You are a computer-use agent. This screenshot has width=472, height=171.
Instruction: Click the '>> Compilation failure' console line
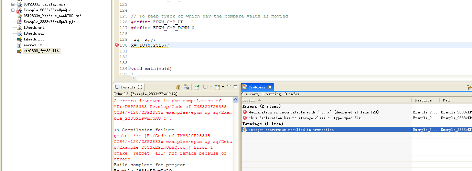tap(144, 130)
